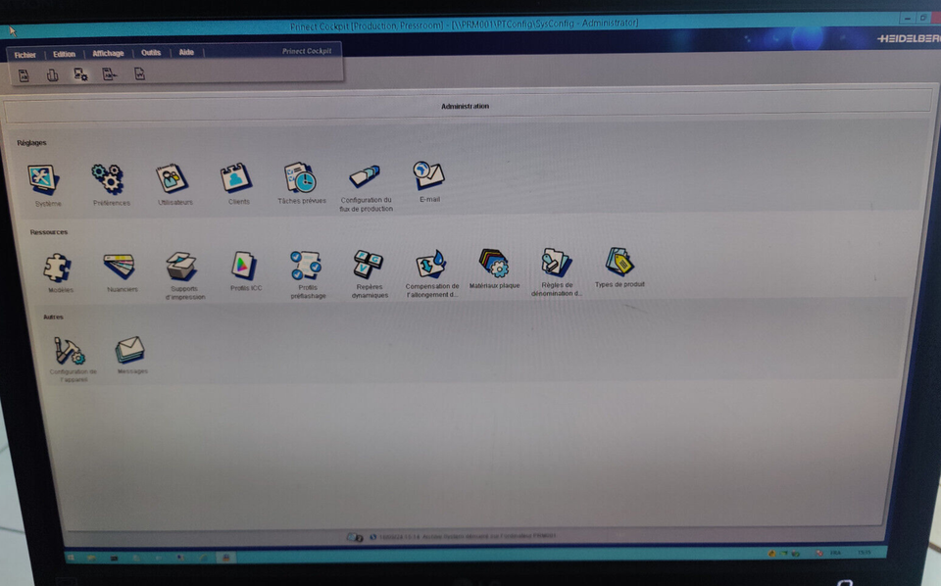
Task: Open the Windows Start button
Action: pyautogui.click(x=71, y=558)
